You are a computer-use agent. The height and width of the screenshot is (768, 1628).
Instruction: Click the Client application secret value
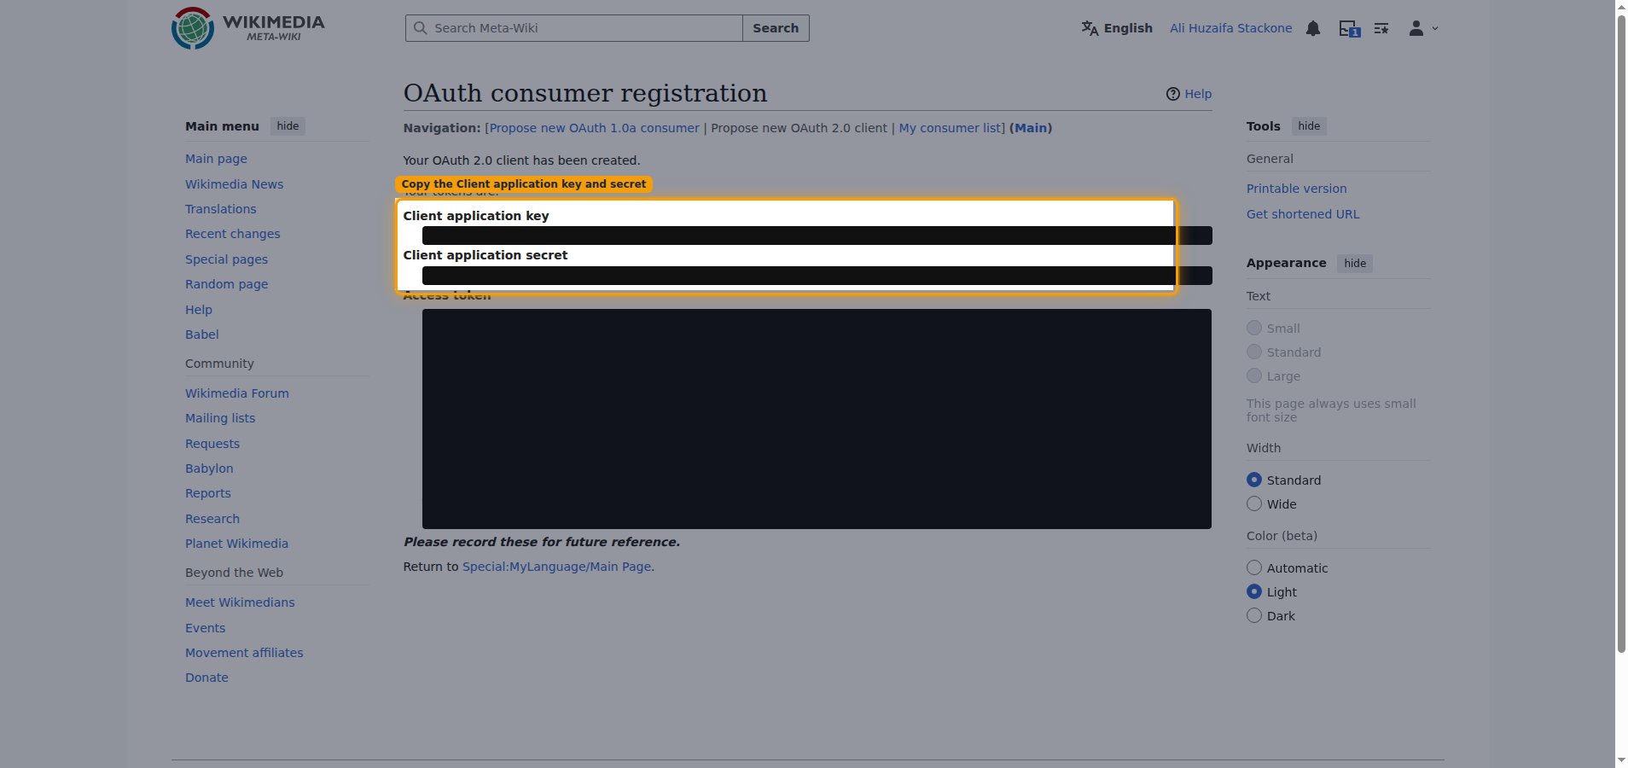(817, 276)
